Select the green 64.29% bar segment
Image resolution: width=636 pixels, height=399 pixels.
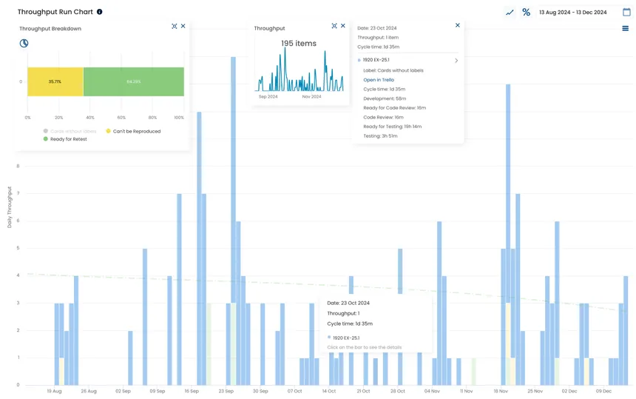133,81
